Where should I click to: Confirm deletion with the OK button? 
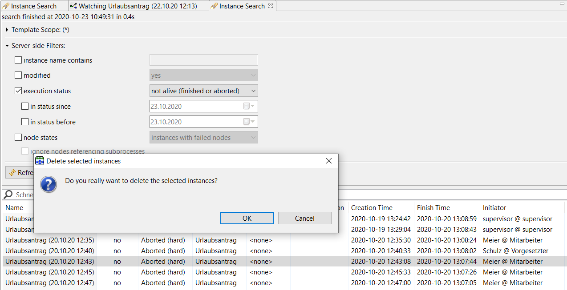click(x=247, y=218)
